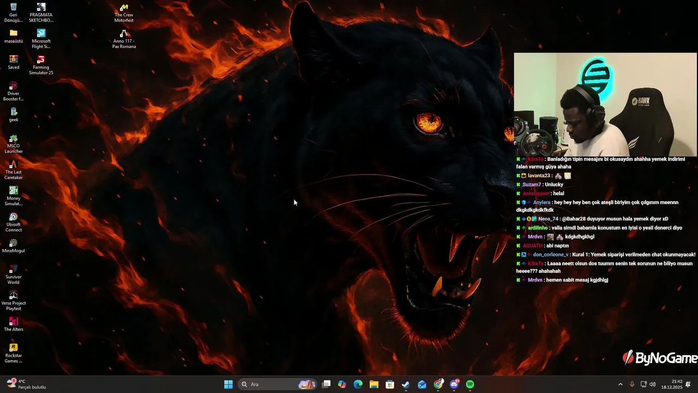Open the weather widget showing 4°C

[26, 384]
